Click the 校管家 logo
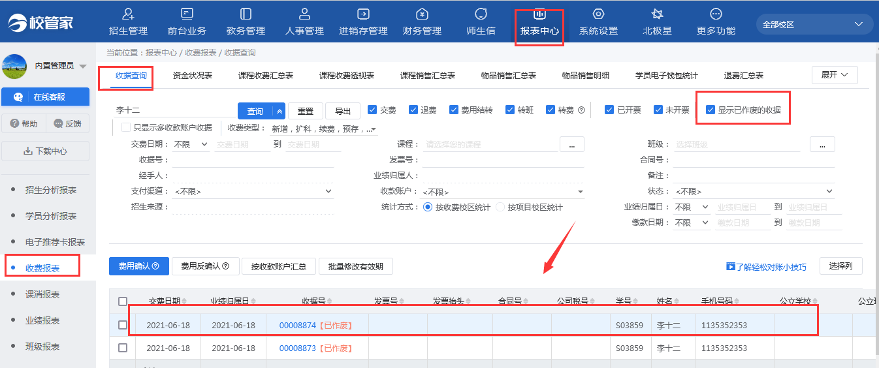Image resolution: width=879 pixels, height=368 pixels. (x=40, y=23)
